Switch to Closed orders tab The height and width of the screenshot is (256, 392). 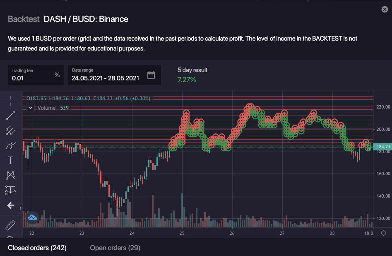point(37,248)
